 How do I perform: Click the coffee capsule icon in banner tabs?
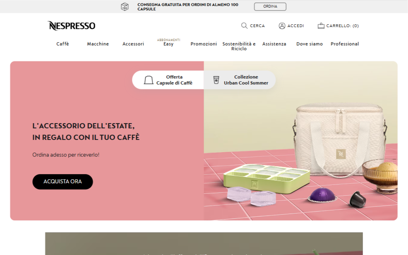149,80
